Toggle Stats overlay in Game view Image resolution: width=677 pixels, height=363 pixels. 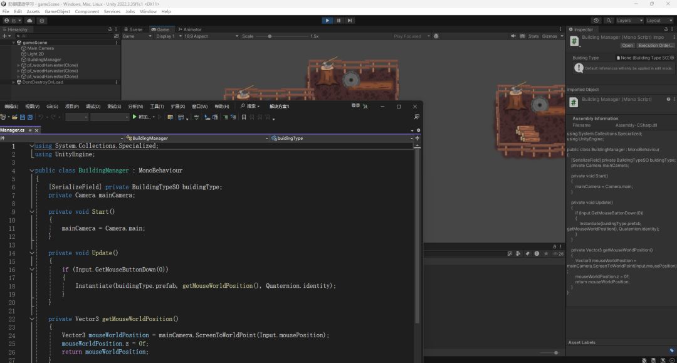point(533,36)
